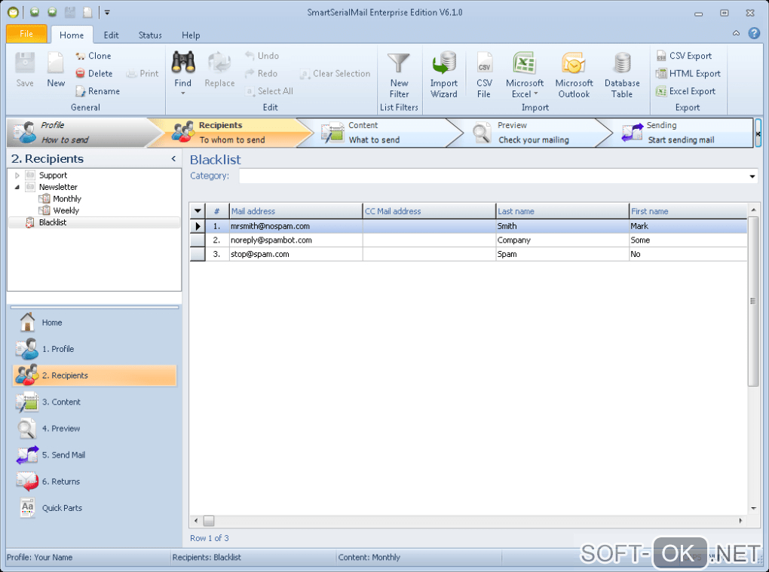Open the File menu tab
Image resolution: width=769 pixels, height=572 pixels.
point(26,34)
